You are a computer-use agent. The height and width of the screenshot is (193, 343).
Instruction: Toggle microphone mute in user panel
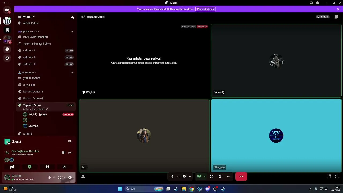click(x=49, y=177)
